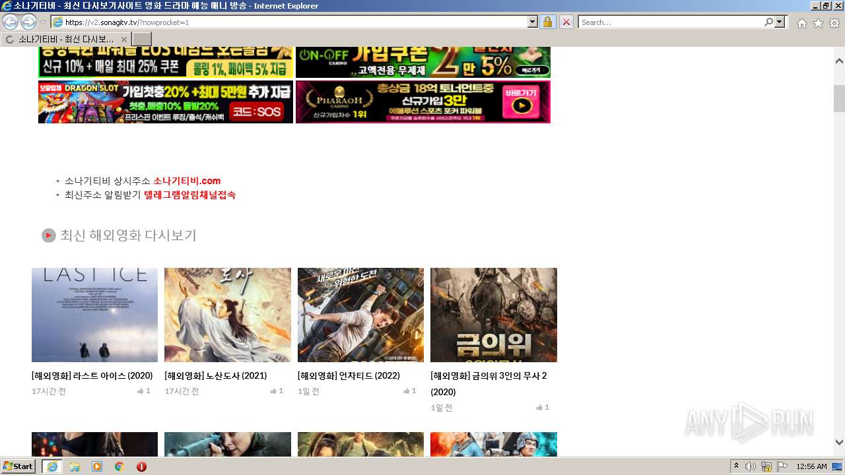Like 금의위 with thumbs-up icon
The image size is (845, 475).
pyautogui.click(x=539, y=407)
